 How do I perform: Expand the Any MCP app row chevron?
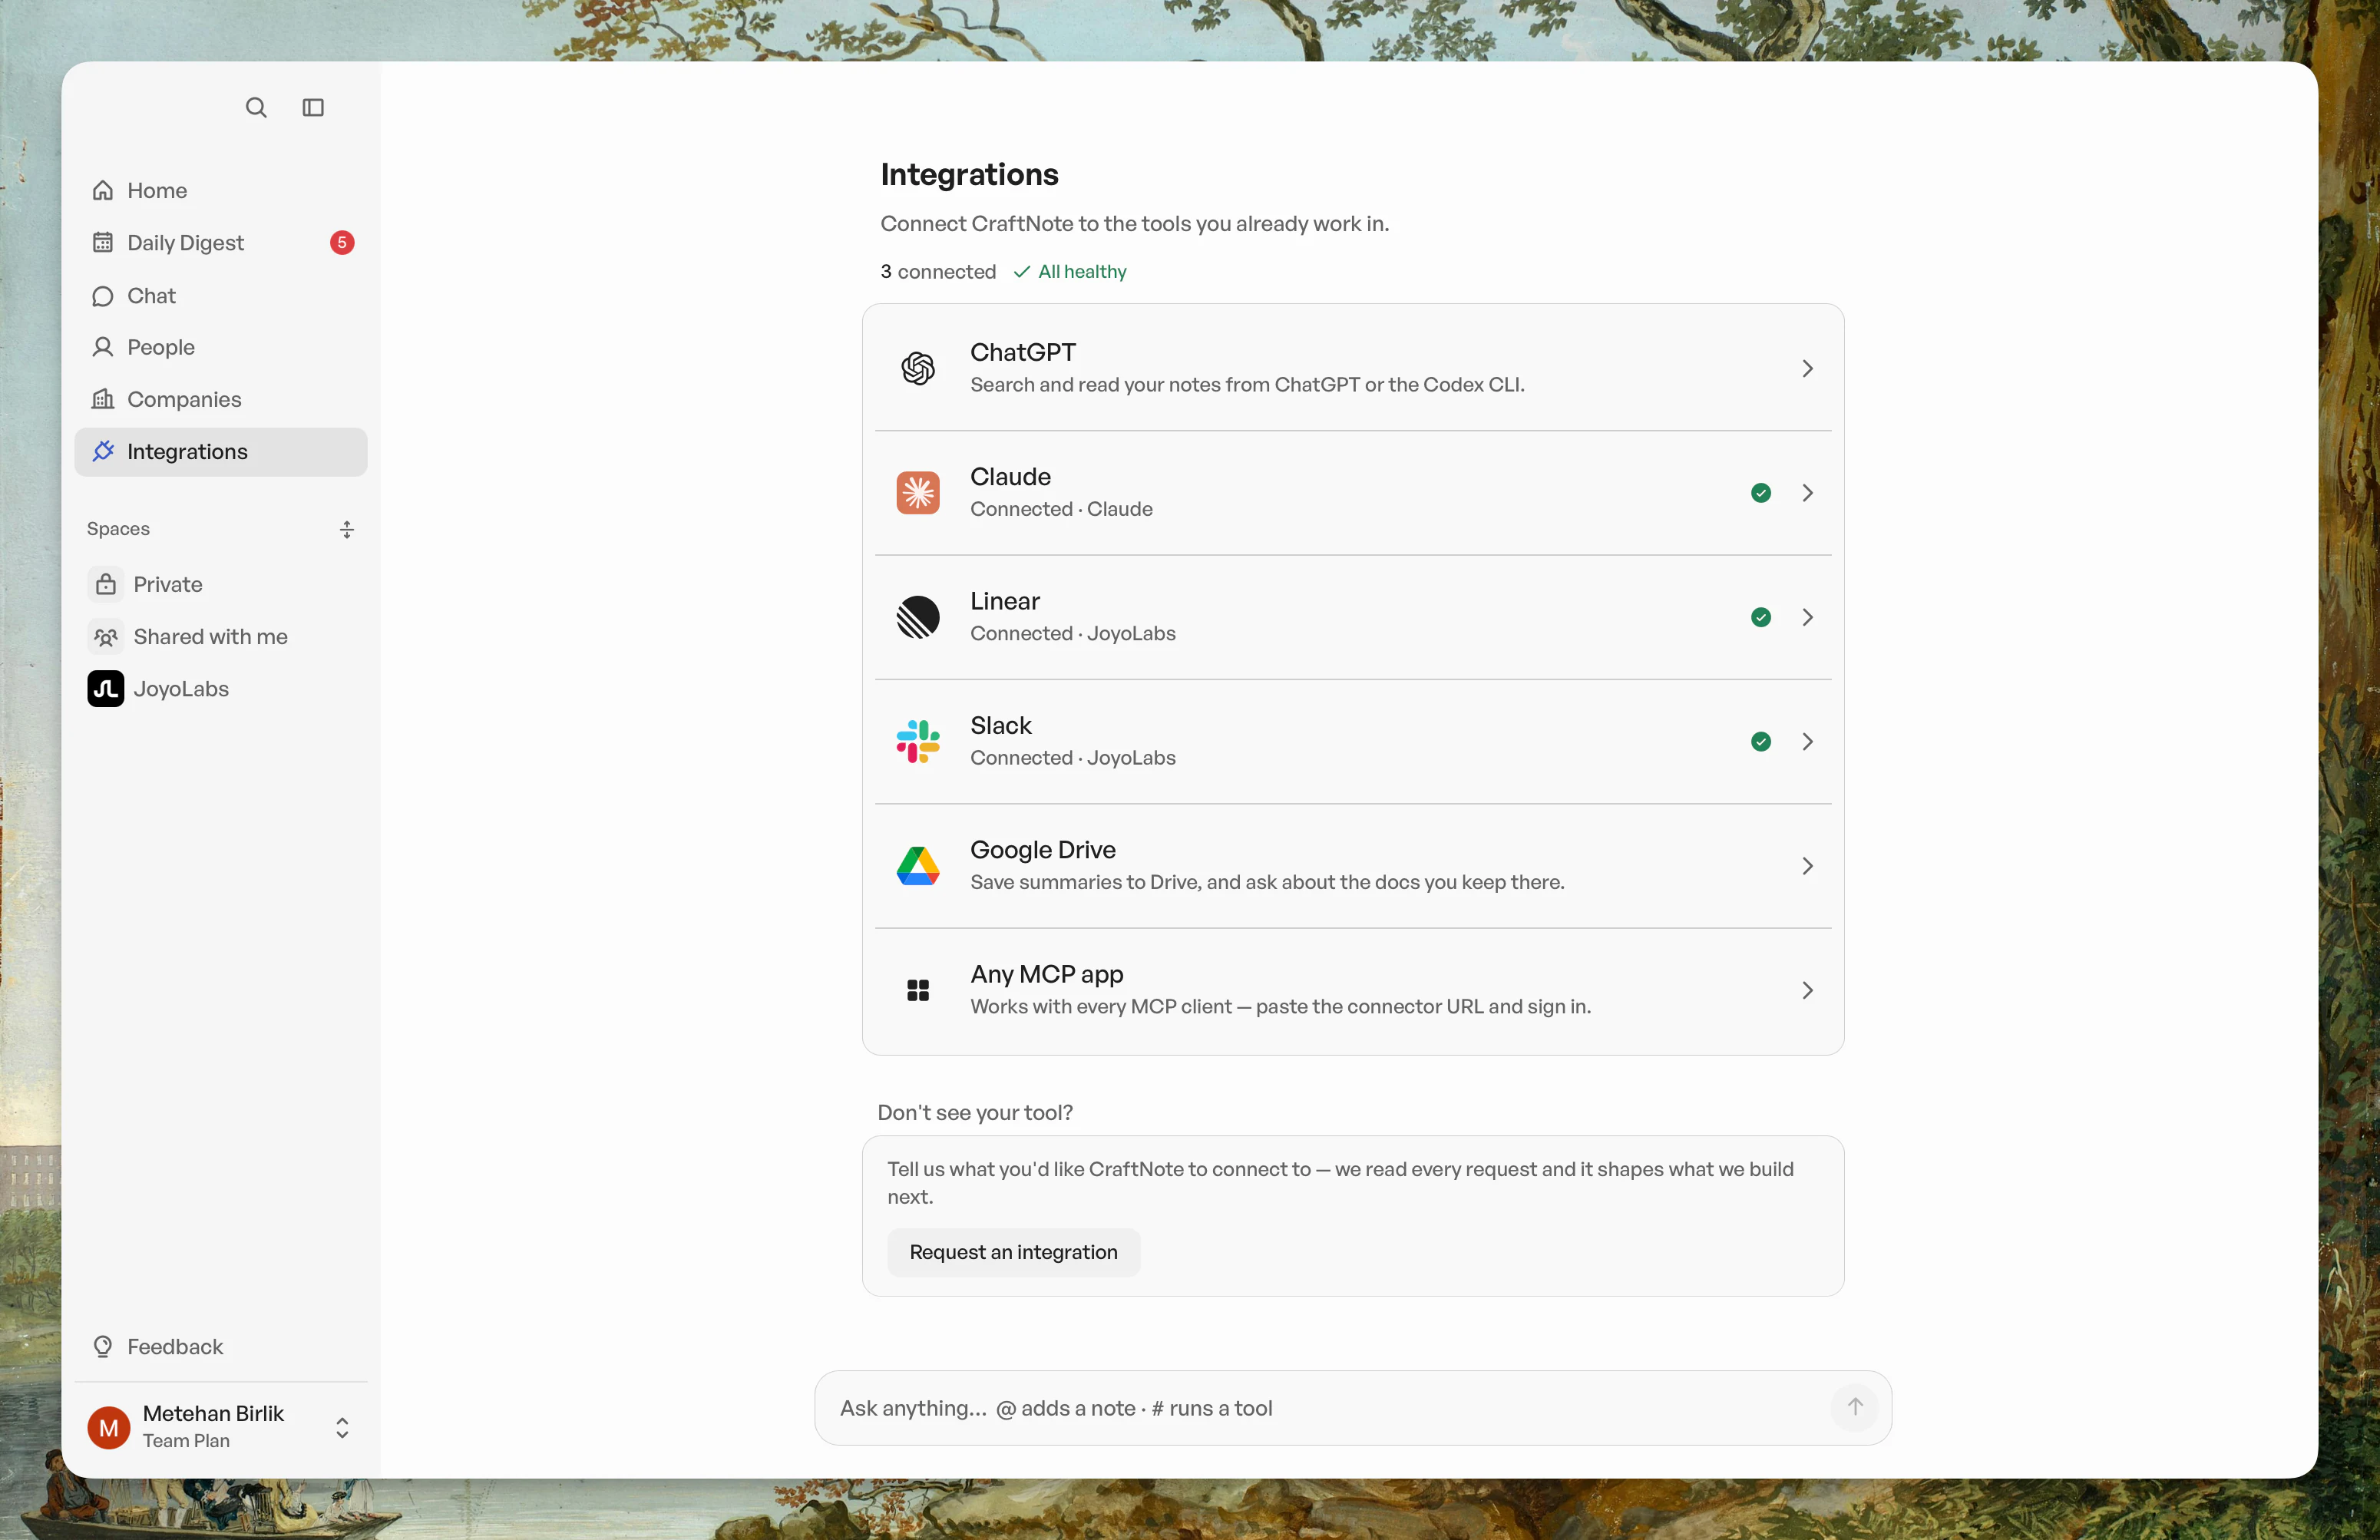(1807, 990)
